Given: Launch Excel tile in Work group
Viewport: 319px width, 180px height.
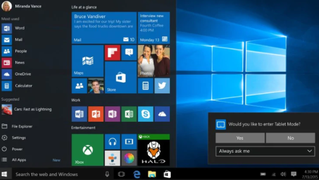Looking at the screenshot, I should pyautogui.click(x=129, y=114).
